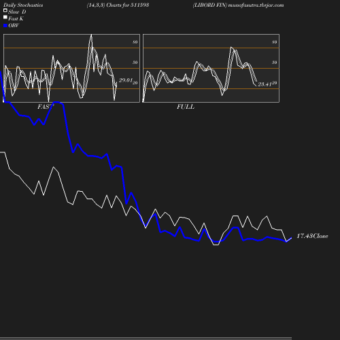Viewport: 340px width, 340px height.
Task: Click the '17.43Close' price label
Action: point(312,236)
